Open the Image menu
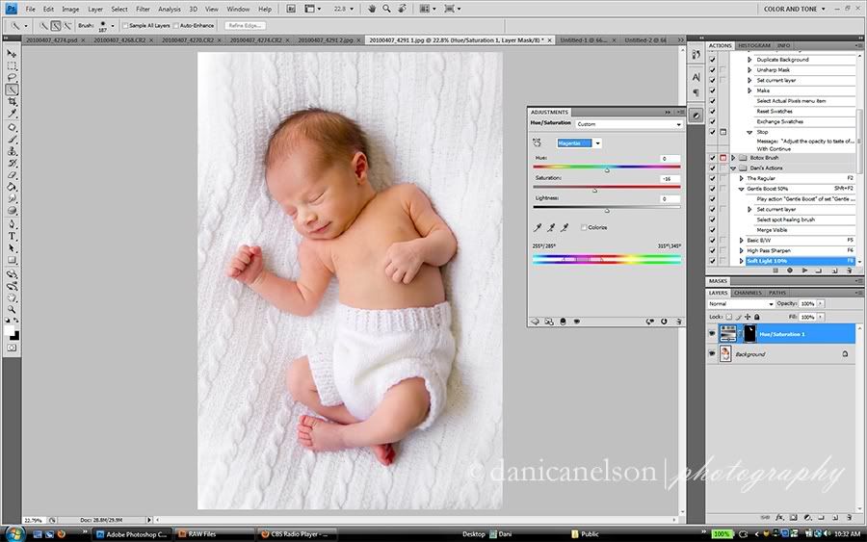Viewport: 867px width, 542px height. pos(70,9)
